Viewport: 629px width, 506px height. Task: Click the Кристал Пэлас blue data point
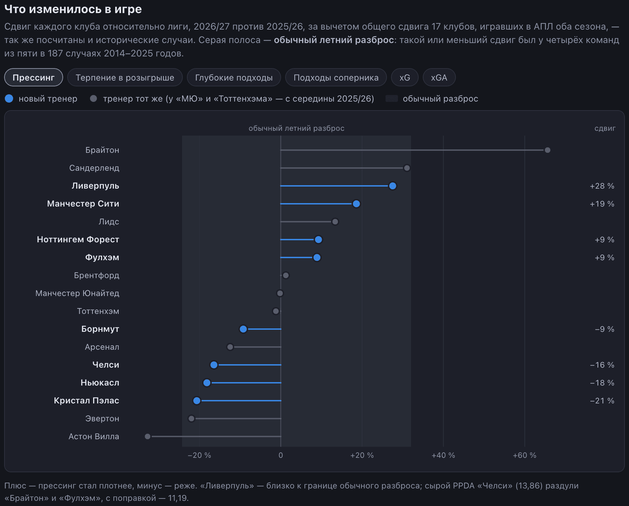pos(197,401)
